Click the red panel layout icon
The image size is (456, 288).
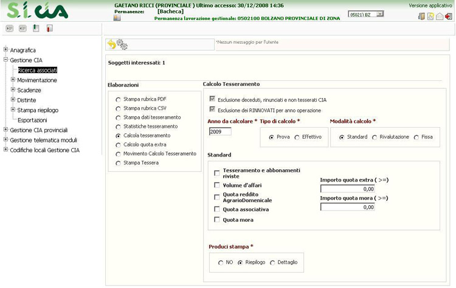[x=49, y=28]
